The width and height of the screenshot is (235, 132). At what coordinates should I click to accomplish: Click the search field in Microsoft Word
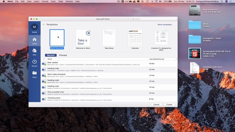click(x=154, y=19)
